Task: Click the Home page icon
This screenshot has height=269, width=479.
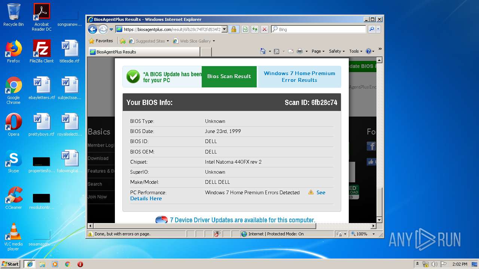Action: point(263,51)
